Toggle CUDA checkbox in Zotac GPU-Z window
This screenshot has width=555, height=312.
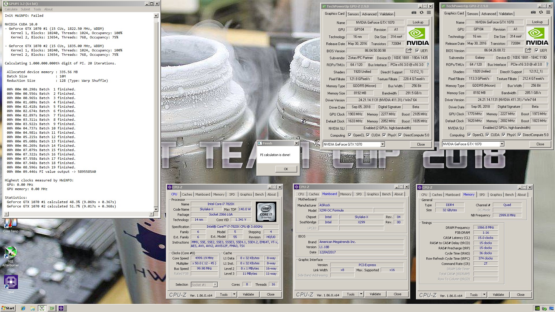click(368, 135)
